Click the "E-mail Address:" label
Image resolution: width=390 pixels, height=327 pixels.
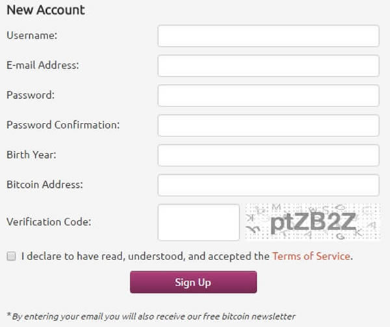pyautogui.click(x=42, y=65)
